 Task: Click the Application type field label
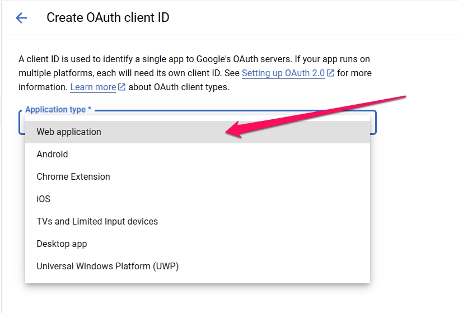55,110
